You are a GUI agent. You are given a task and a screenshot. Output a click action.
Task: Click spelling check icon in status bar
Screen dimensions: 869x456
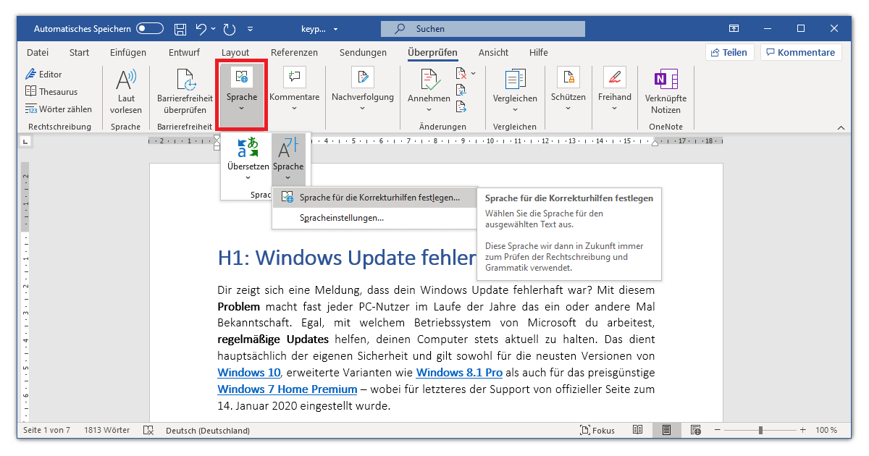coord(148,430)
